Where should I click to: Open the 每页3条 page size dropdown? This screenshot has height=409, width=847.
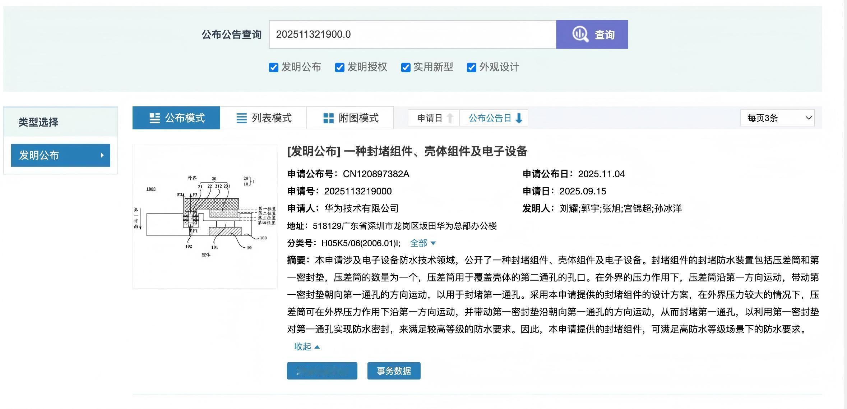point(777,118)
